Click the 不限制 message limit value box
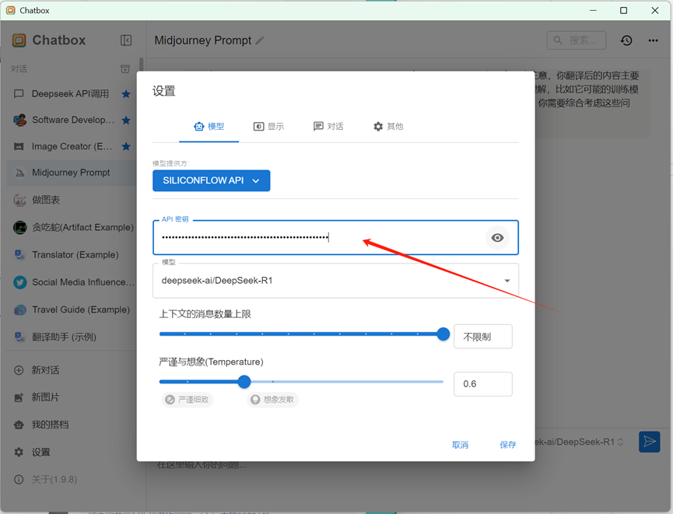 pyautogui.click(x=483, y=337)
